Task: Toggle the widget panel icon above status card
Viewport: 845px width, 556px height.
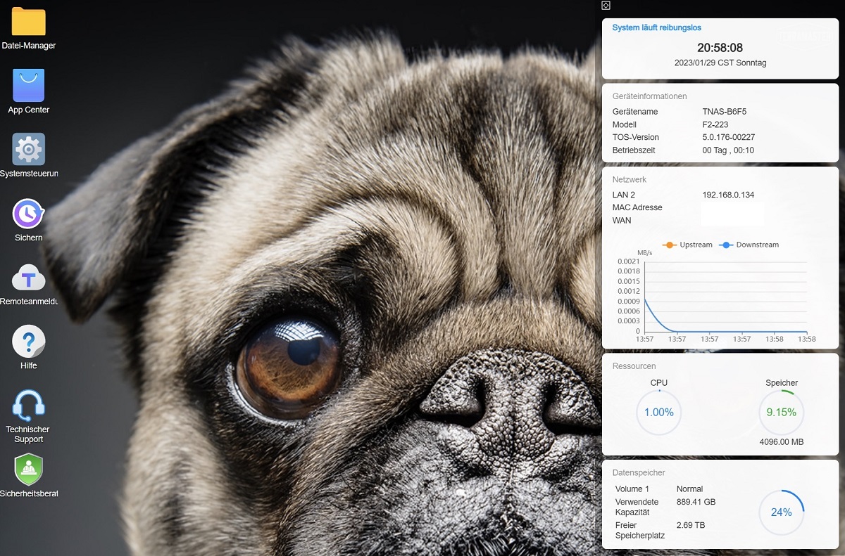Action: tap(606, 5)
